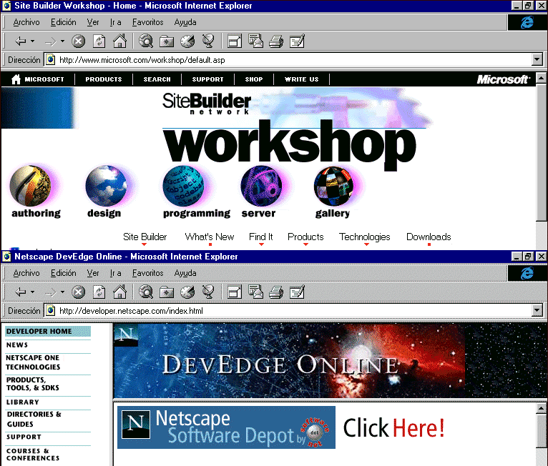The height and width of the screenshot is (466, 548).
Task: Click Edit page icon in Site Builder Workshop window
Action: tap(297, 41)
